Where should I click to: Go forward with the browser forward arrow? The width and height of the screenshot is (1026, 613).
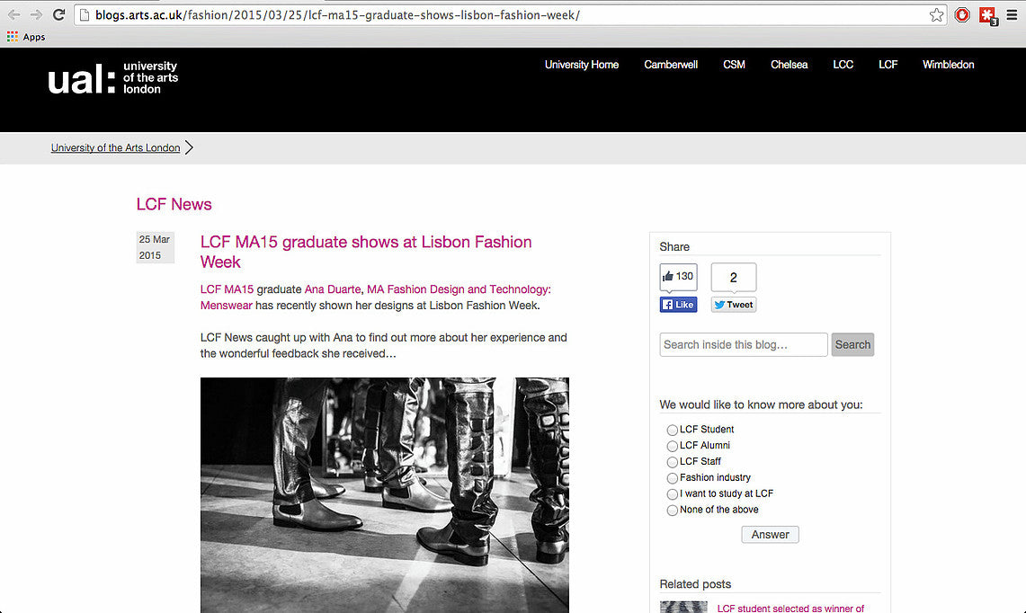(36, 14)
